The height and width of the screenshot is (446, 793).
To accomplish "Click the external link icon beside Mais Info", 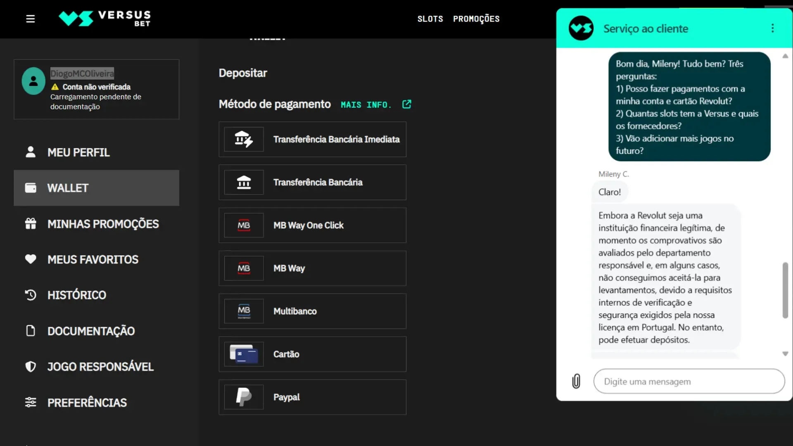I will click(x=407, y=104).
